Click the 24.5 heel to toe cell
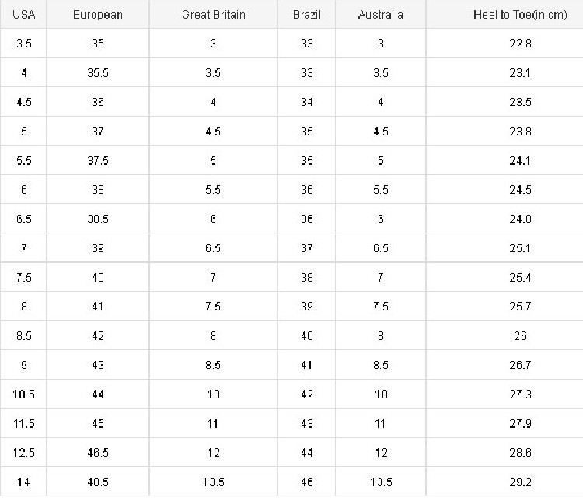 (x=519, y=190)
